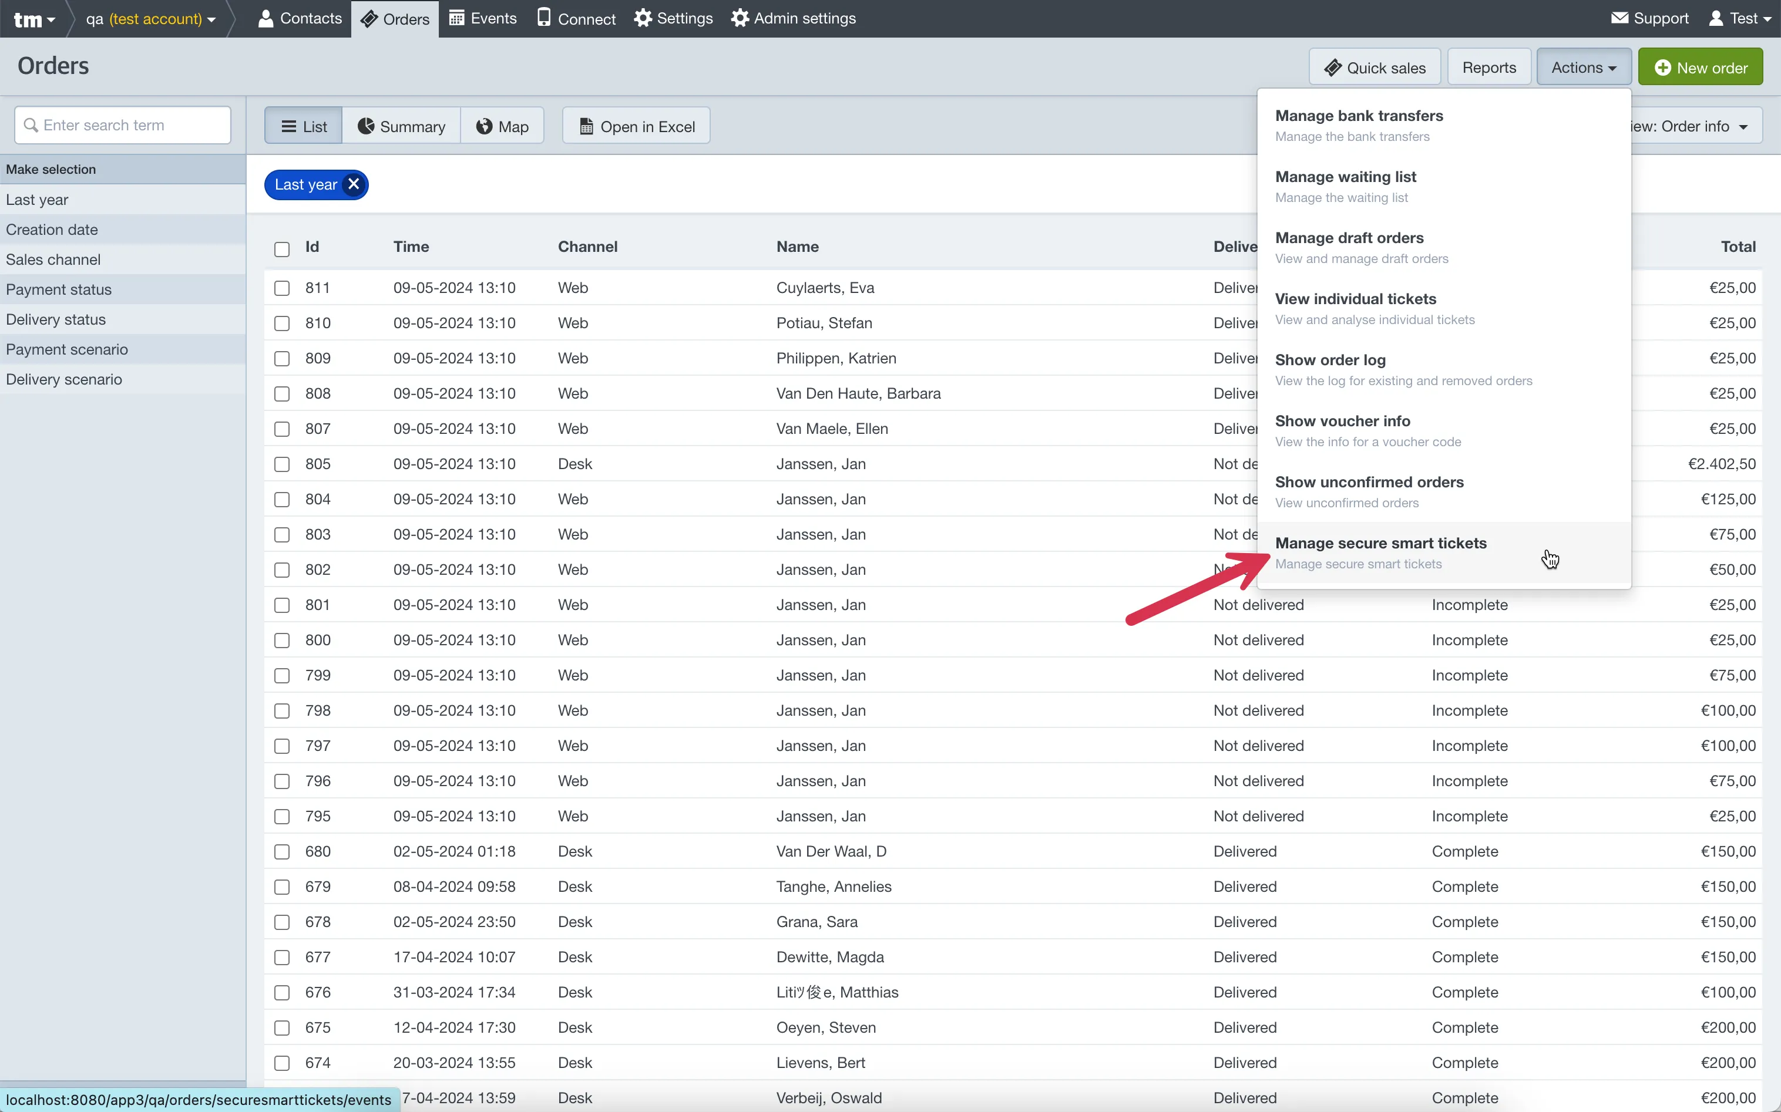
Task: Open Show order log entry
Action: [x=1443, y=369]
